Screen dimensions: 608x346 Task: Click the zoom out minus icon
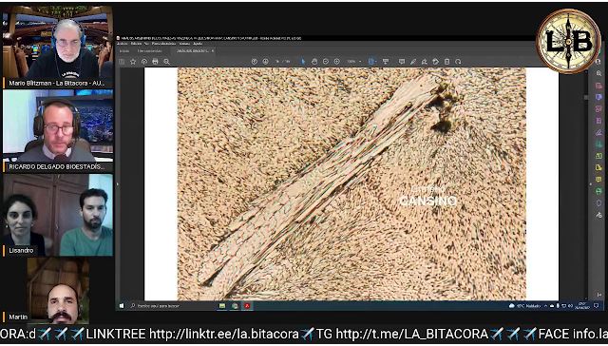coord(326,62)
